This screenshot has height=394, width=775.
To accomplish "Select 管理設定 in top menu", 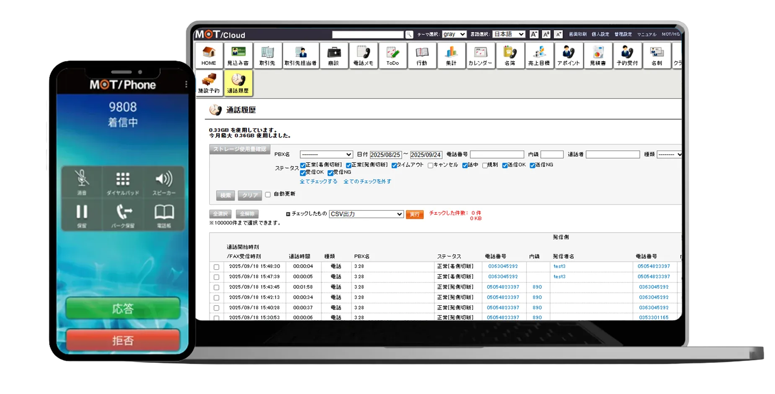I will 623,34.
